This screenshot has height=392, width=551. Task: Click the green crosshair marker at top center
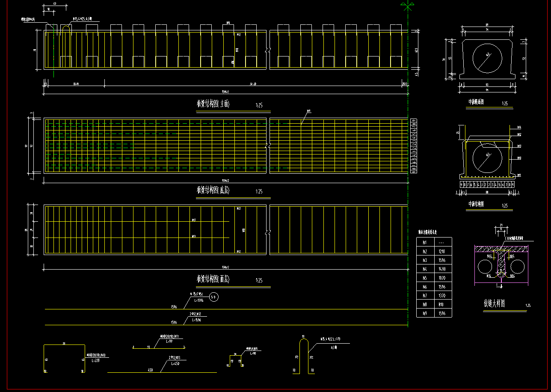(407, 6)
